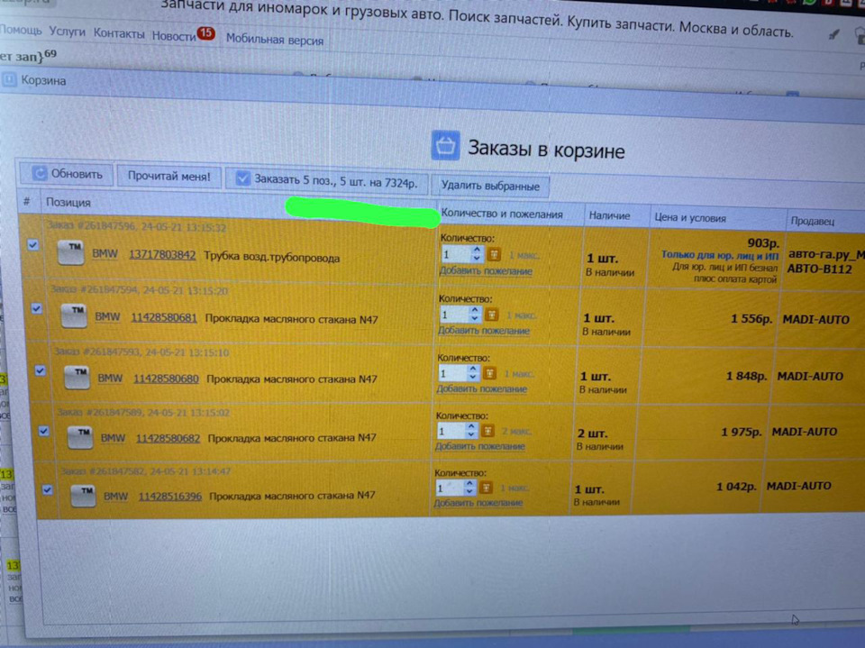Click the text Трубка возд.трубопровода
865x648 pixels.
[272, 257]
